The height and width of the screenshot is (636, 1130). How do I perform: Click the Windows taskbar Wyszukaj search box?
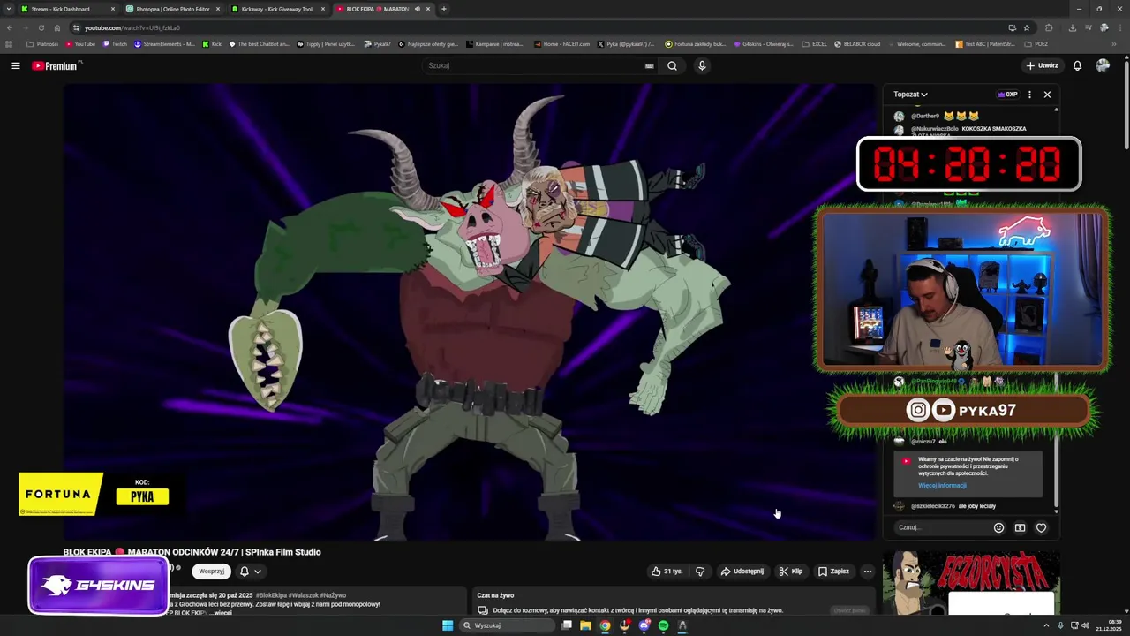pyautogui.click(x=506, y=625)
